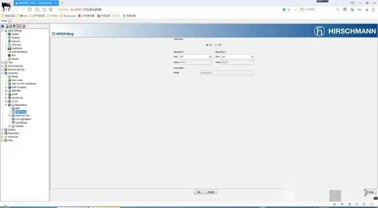This screenshot has width=378, height=208.
Task: Expand the Device Security tree node
Action: click(x=2, y=66)
